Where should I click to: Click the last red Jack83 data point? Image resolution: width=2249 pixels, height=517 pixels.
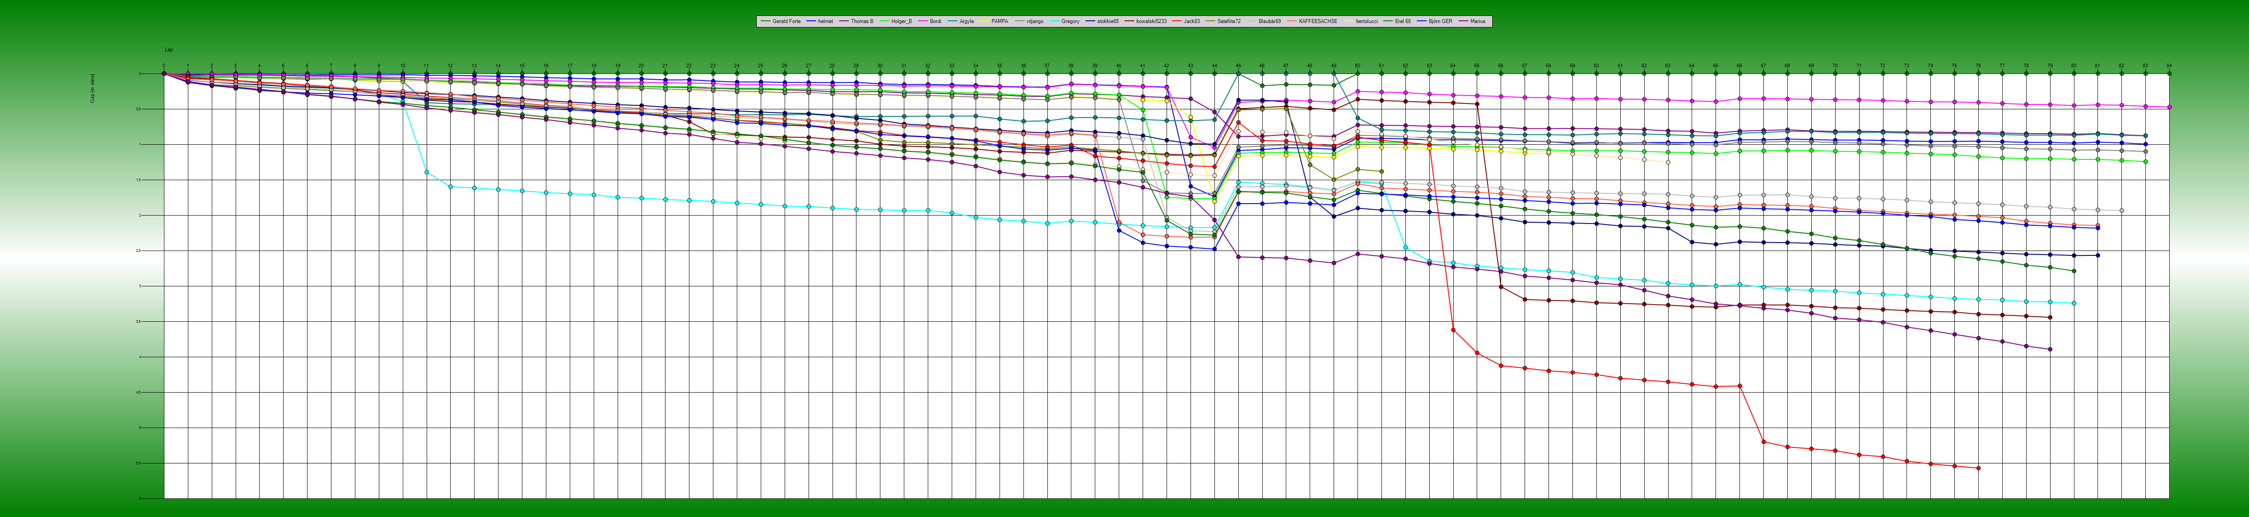tap(1978, 468)
